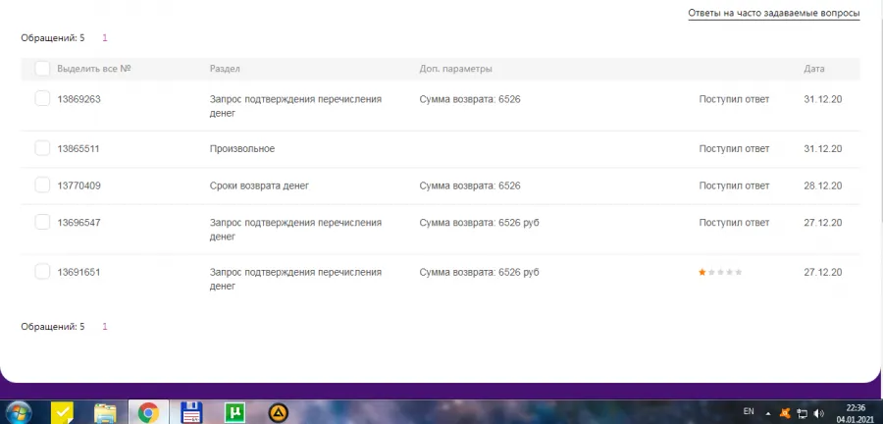883x424 pixels.
Task: Click 'Поступил ответ' status for 13770409
Action: coord(734,185)
